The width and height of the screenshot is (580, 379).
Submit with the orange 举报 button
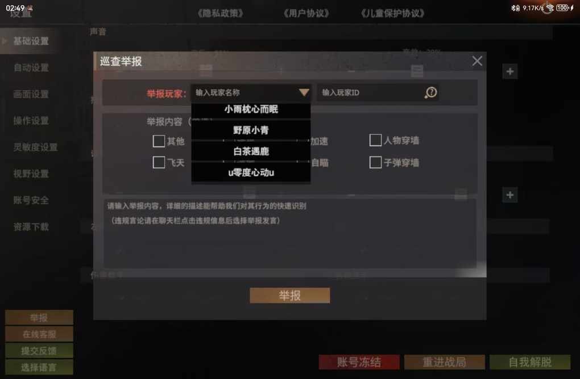pyautogui.click(x=289, y=296)
